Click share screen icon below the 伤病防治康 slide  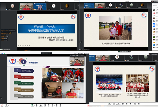(x=32, y=105)
